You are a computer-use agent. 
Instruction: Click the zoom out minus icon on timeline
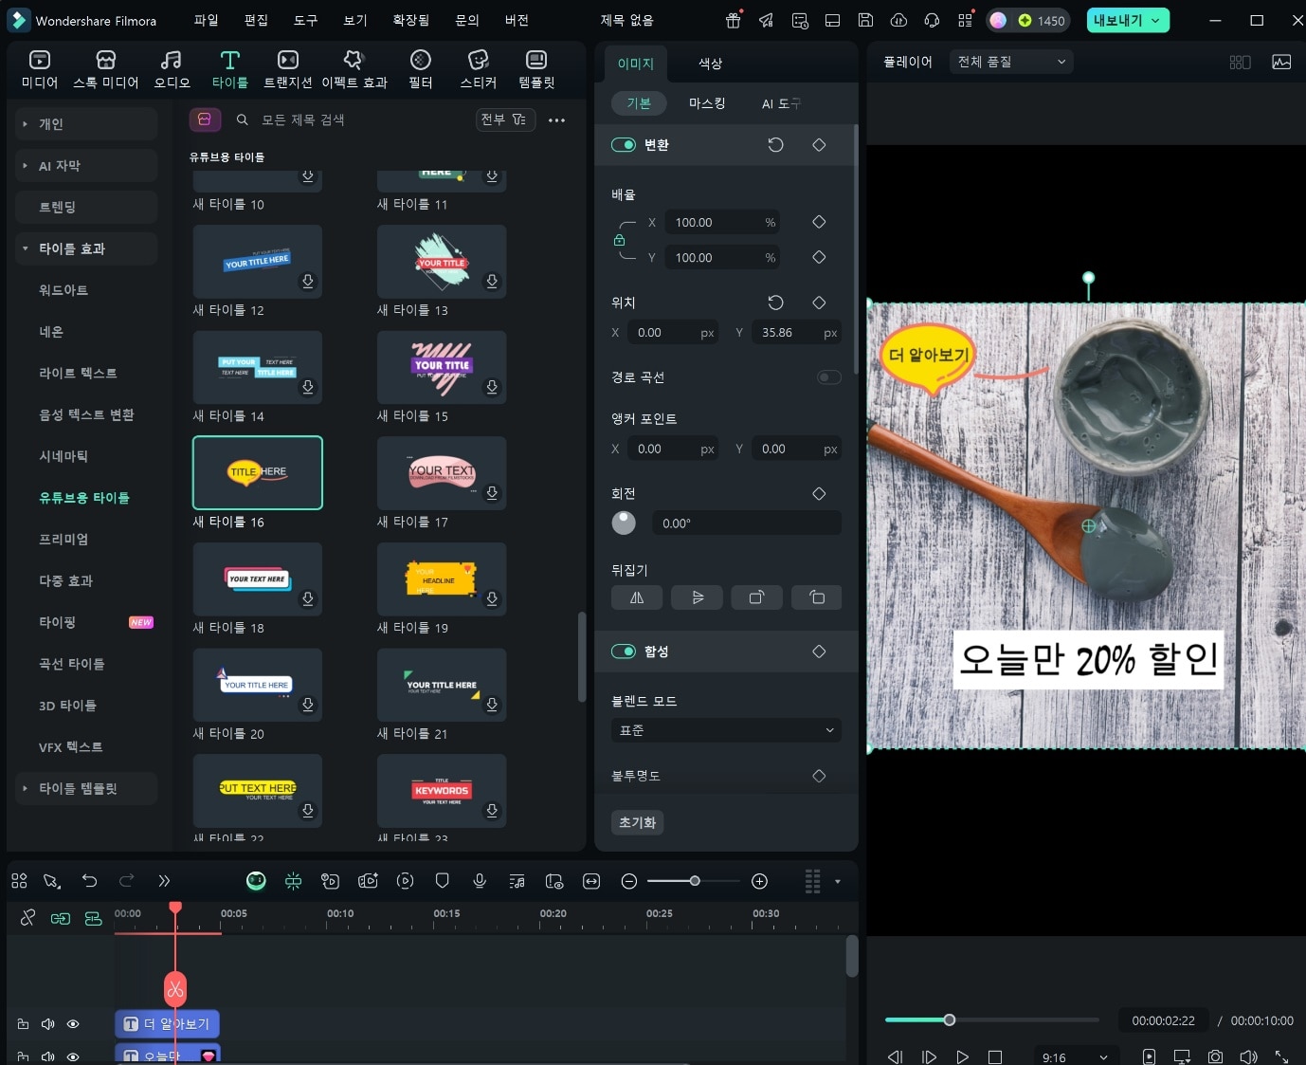tap(628, 881)
